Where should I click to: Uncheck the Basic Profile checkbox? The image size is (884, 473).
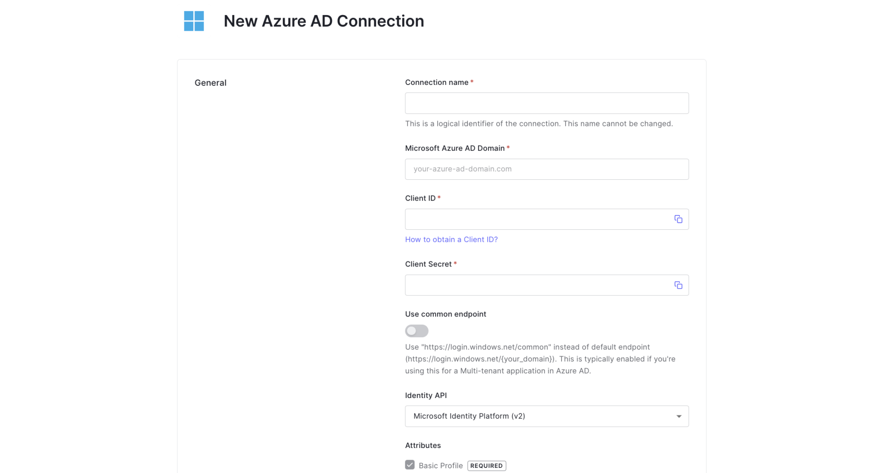tap(409, 465)
